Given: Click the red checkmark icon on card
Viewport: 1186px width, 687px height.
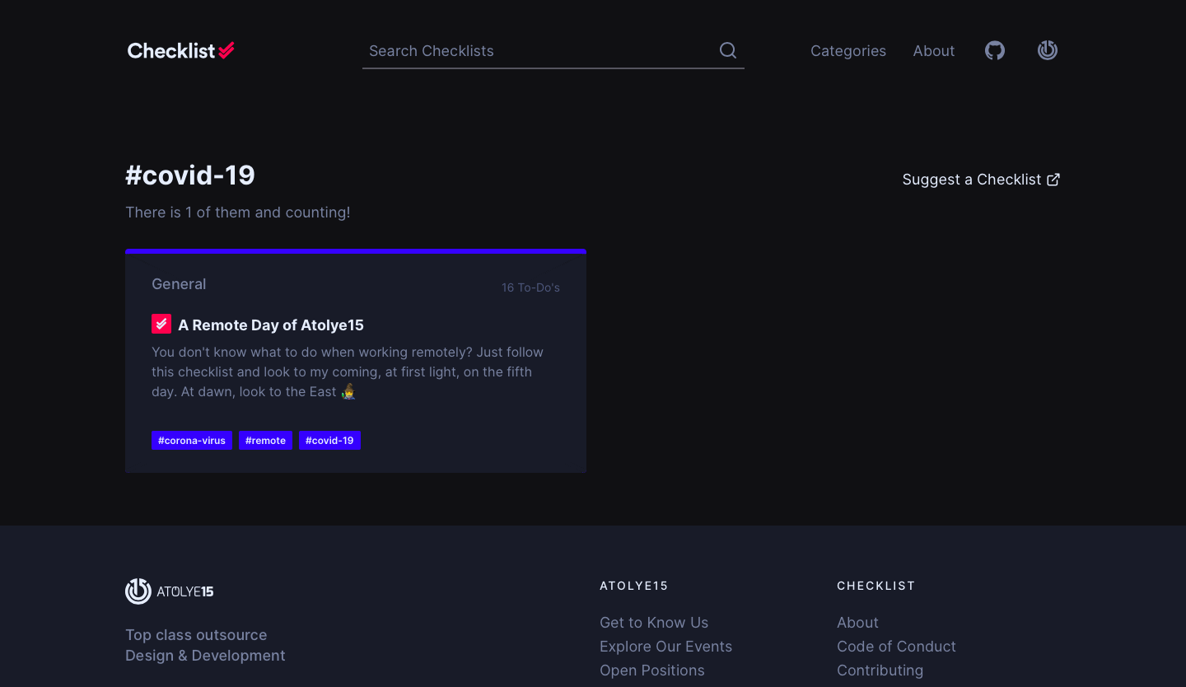Looking at the screenshot, I should 161,325.
